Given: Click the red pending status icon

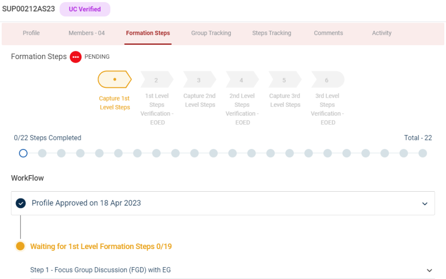Looking at the screenshot, I should 76,57.
